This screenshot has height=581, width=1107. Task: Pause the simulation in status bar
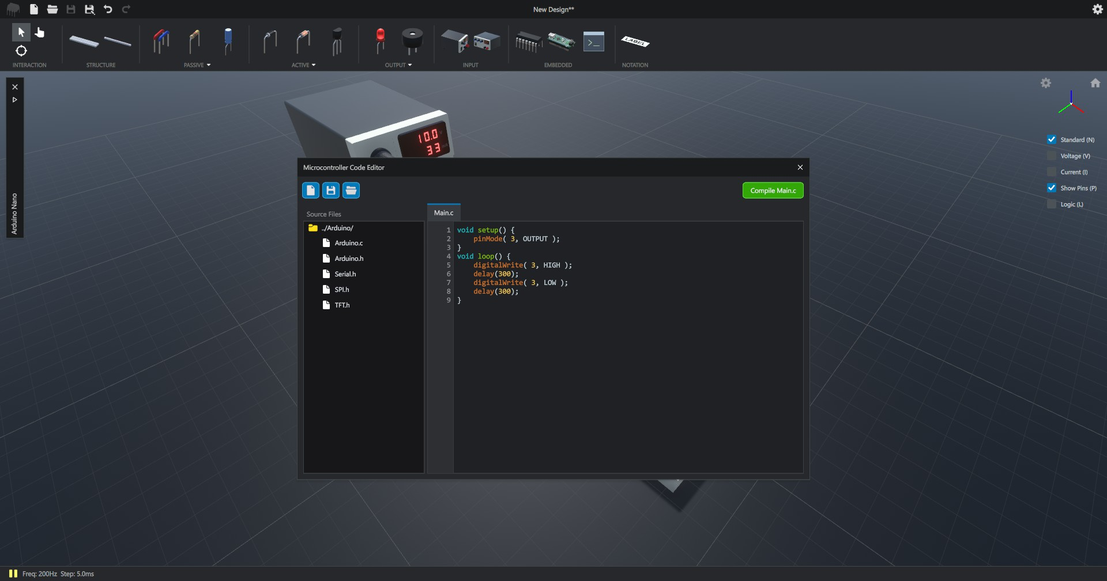[x=13, y=574]
